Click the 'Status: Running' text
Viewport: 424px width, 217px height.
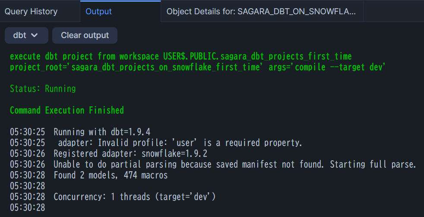[43, 89]
